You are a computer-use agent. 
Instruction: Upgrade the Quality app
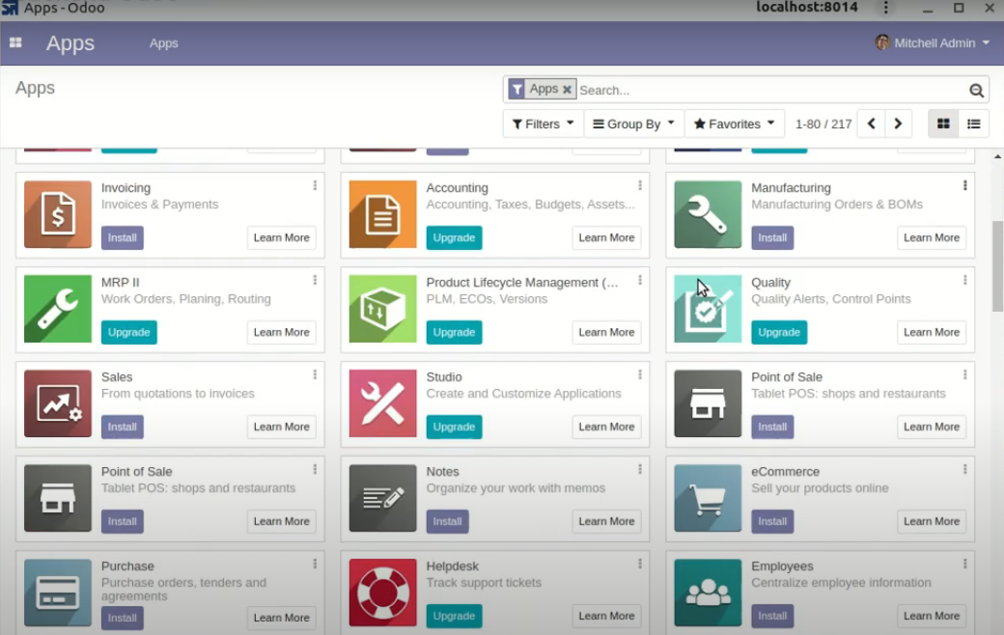point(779,332)
